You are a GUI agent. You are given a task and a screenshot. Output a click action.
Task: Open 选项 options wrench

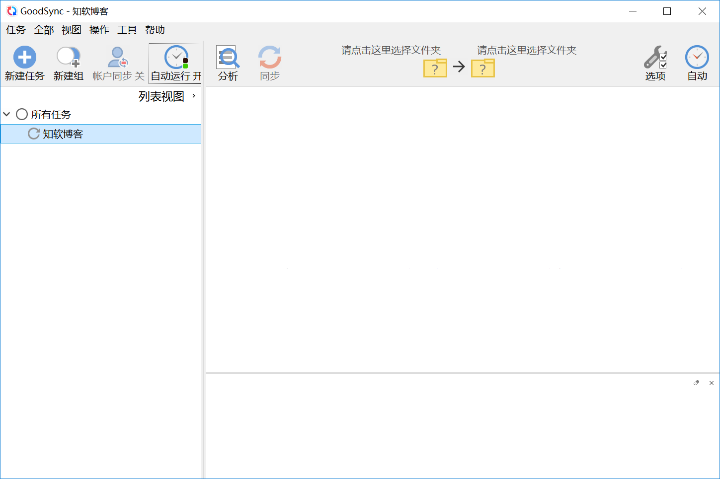[655, 63]
